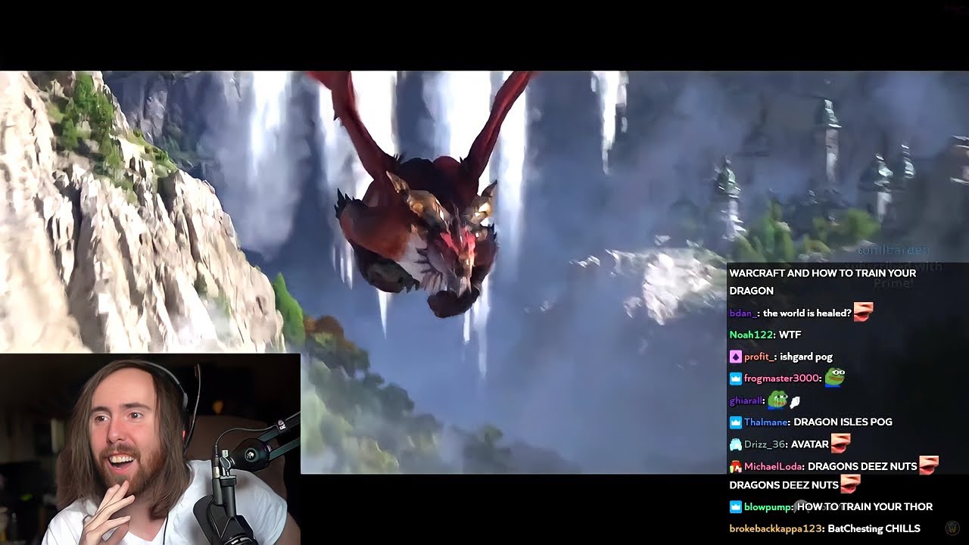Viewport: 969px width, 545px height.
Task: Click the Pog emote after AVATAR
Action: (x=840, y=443)
